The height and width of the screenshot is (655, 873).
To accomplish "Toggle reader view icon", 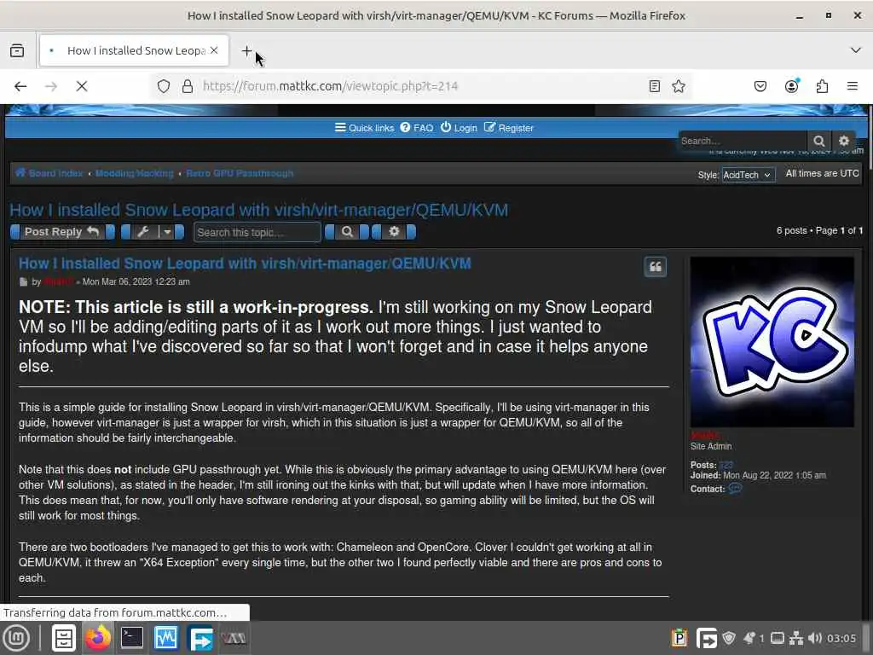I will [655, 86].
